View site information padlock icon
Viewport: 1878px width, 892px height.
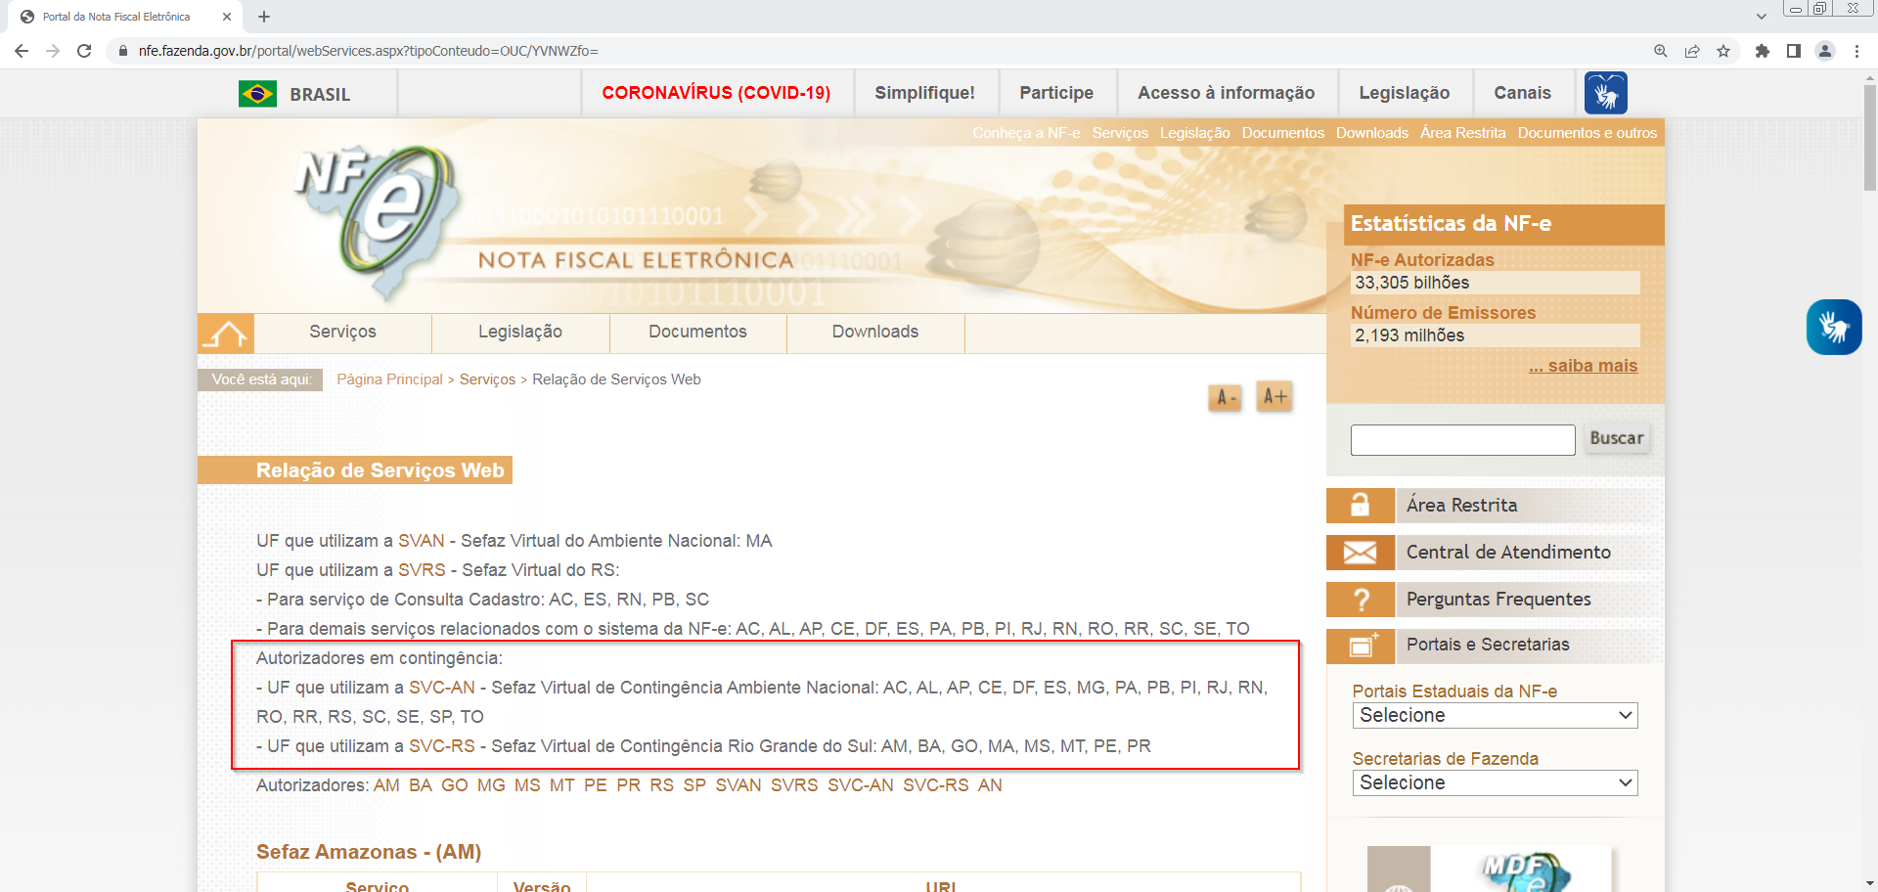tap(123, 51)
